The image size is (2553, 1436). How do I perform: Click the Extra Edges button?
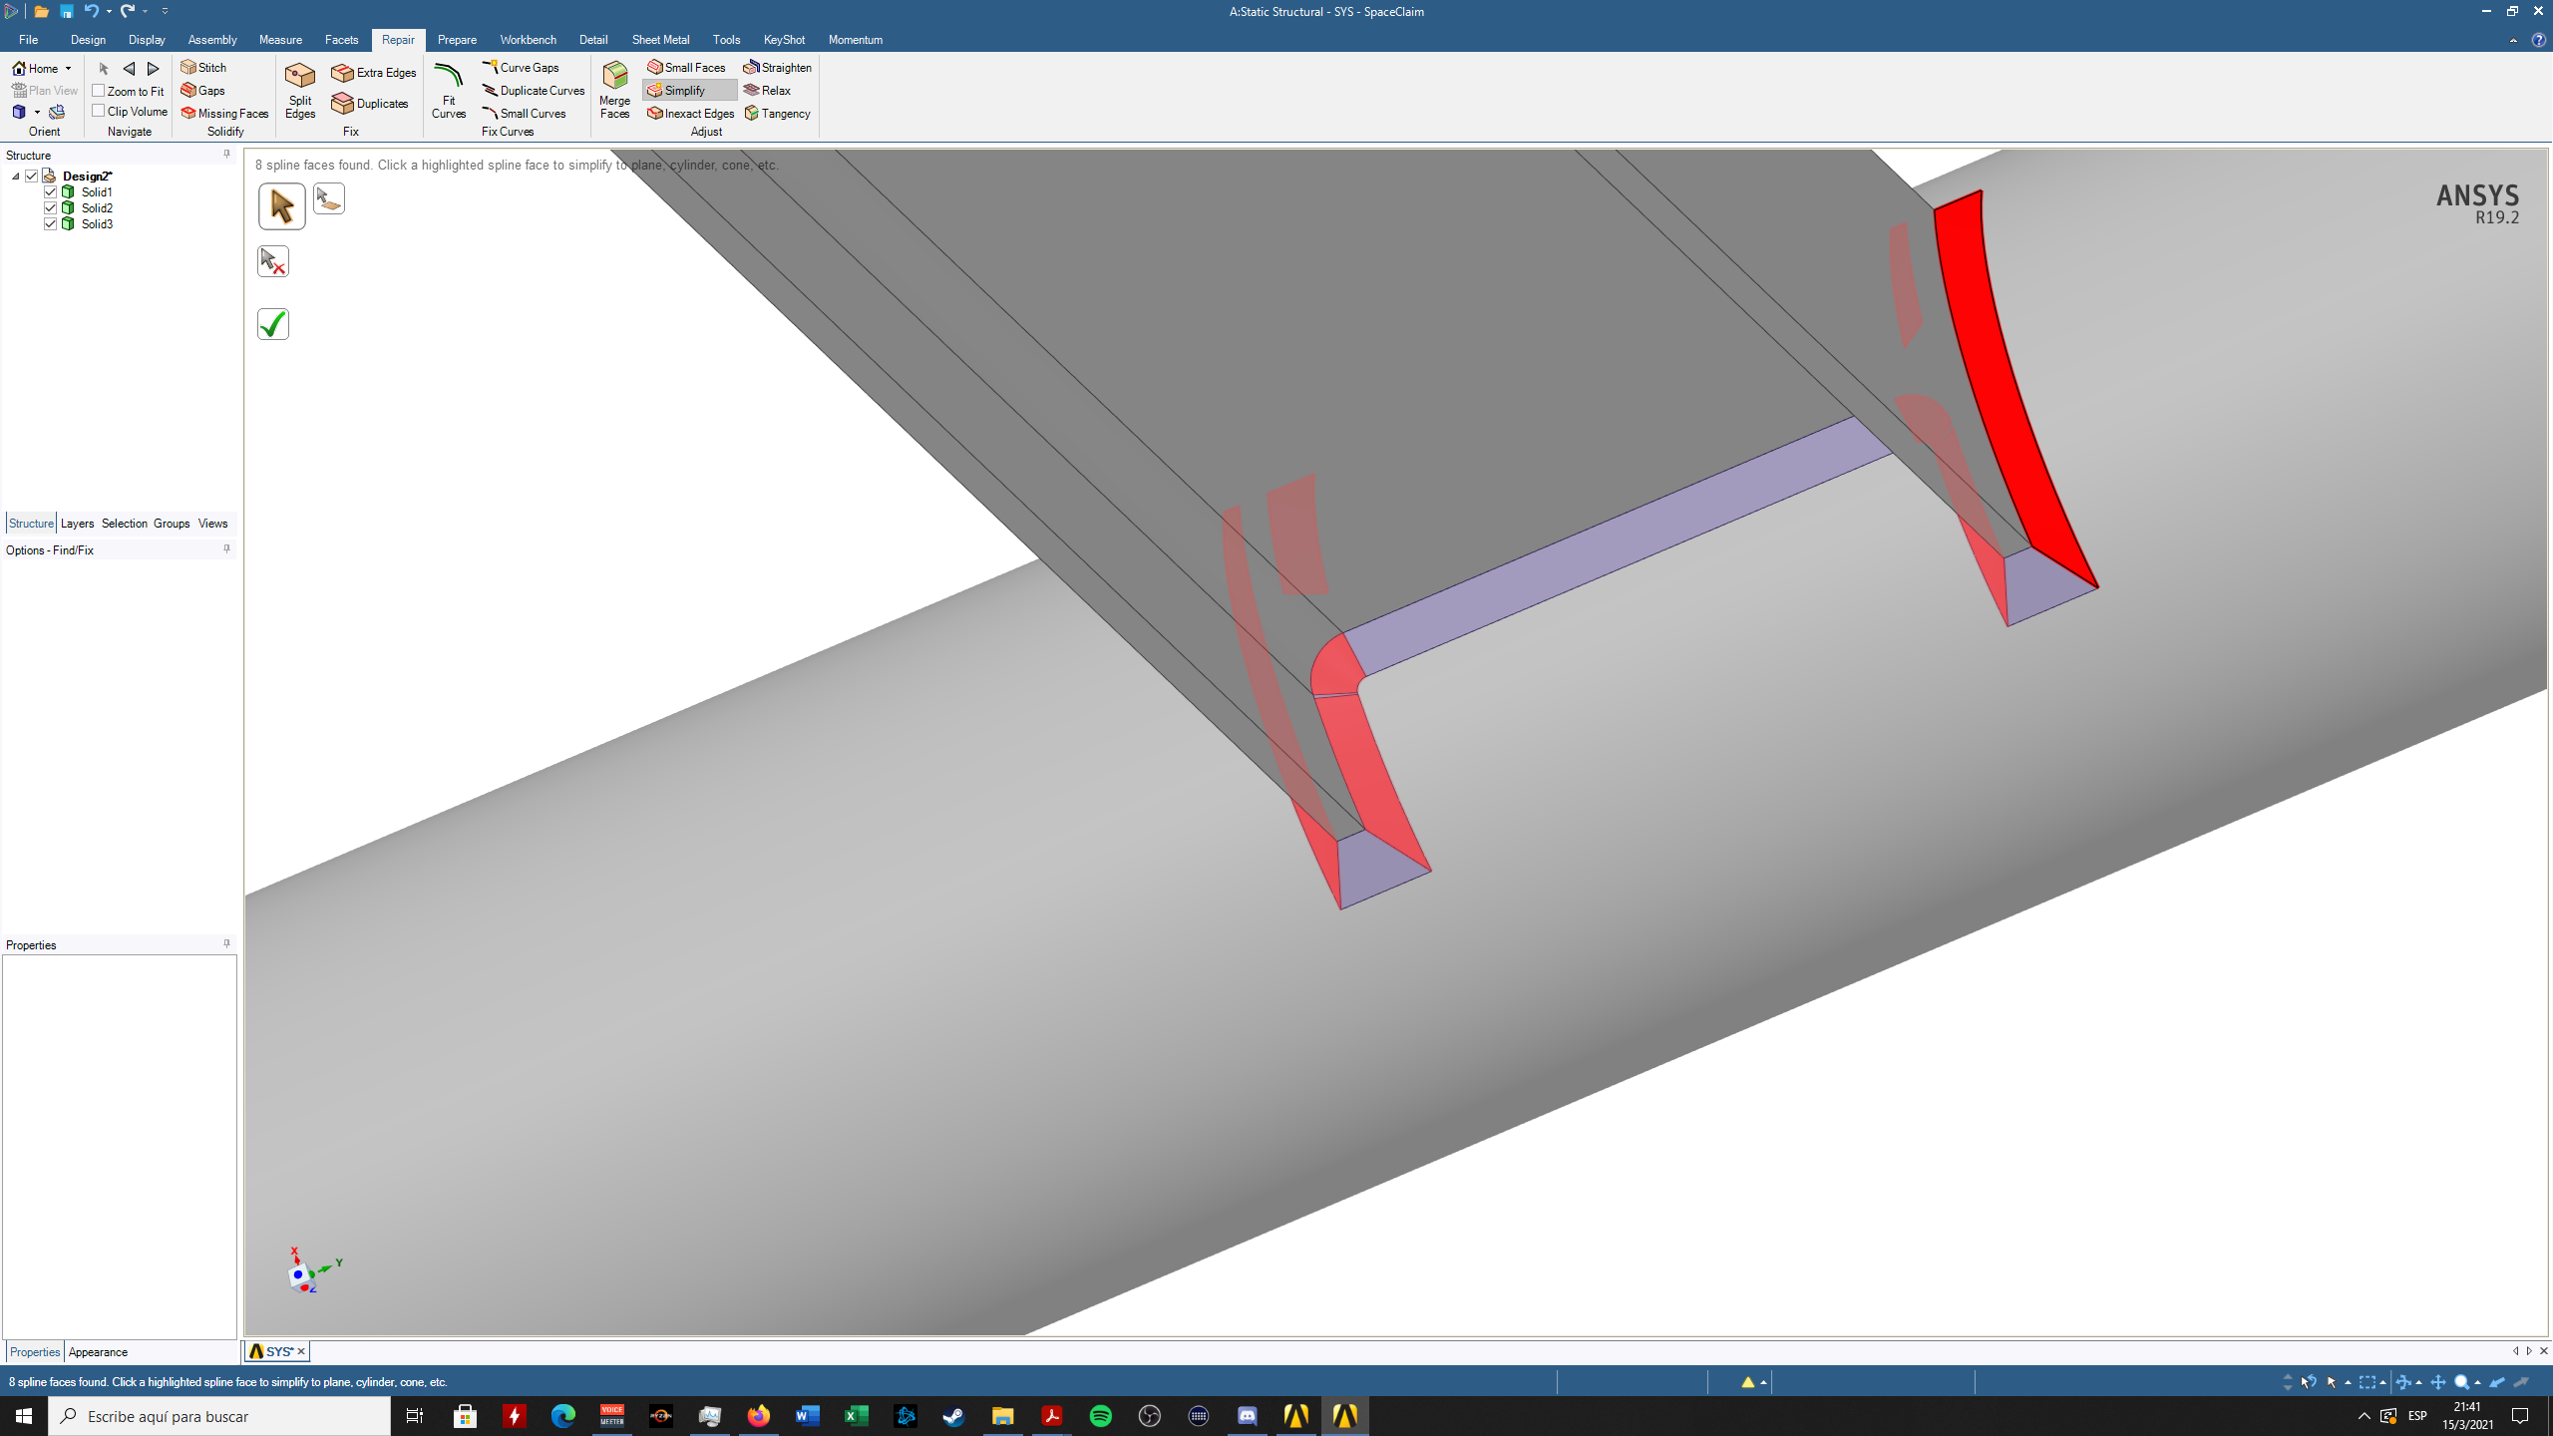(374, 72)
